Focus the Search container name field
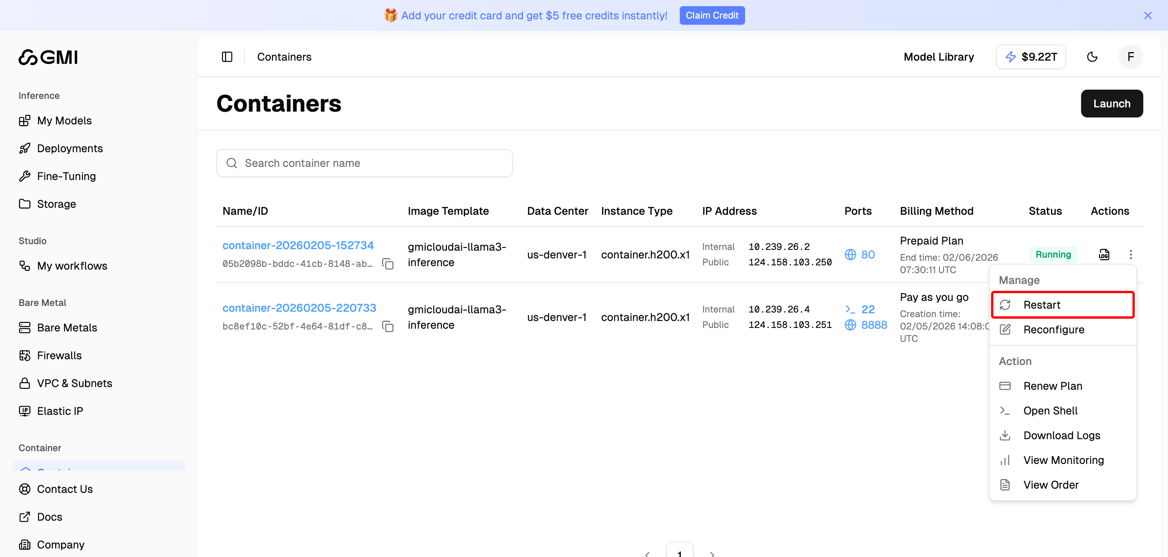 (x=364, y=163)
